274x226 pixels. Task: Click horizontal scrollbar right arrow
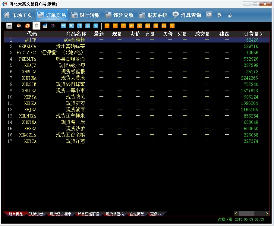pos(267,214)
